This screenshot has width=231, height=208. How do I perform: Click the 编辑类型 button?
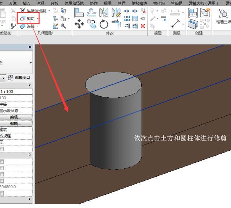(x=19, y=78)
